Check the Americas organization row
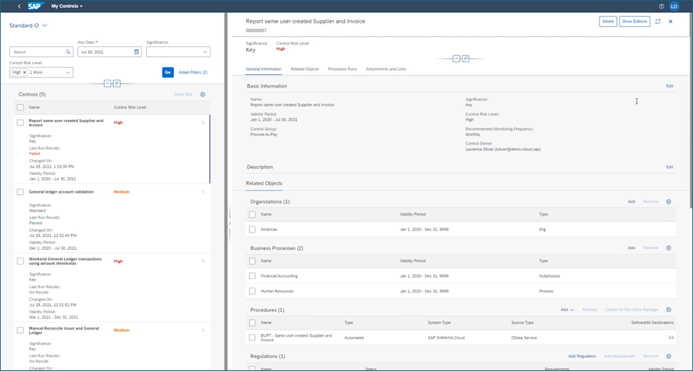The image size is (693, 371). pos(252,230)
